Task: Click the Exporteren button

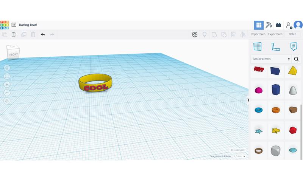Action: (x=275, y=34)
